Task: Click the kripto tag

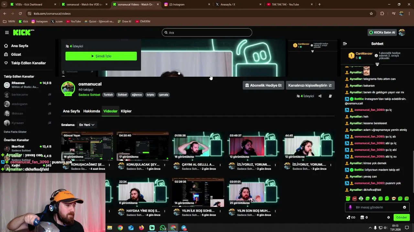Action: click(x=150, y=95)
